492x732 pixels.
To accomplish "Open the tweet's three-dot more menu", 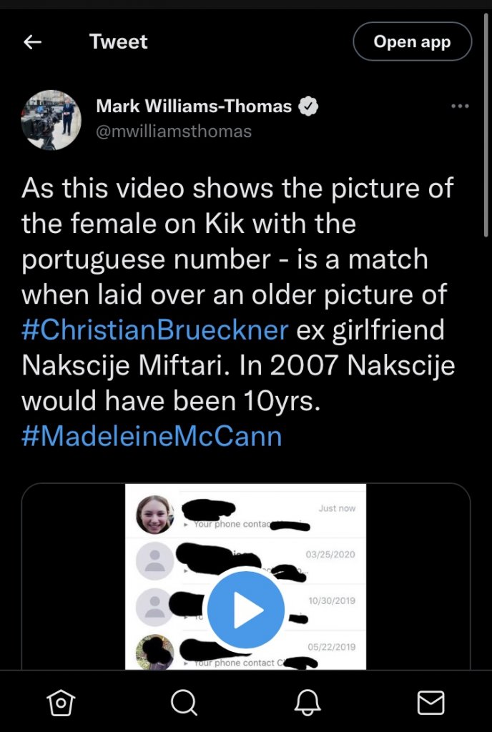I will pos(461,107).
